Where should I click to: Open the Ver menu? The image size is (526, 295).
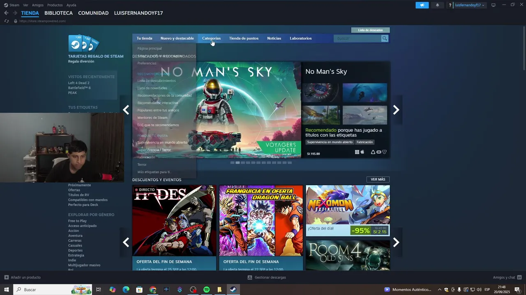[x=25, y=5]
